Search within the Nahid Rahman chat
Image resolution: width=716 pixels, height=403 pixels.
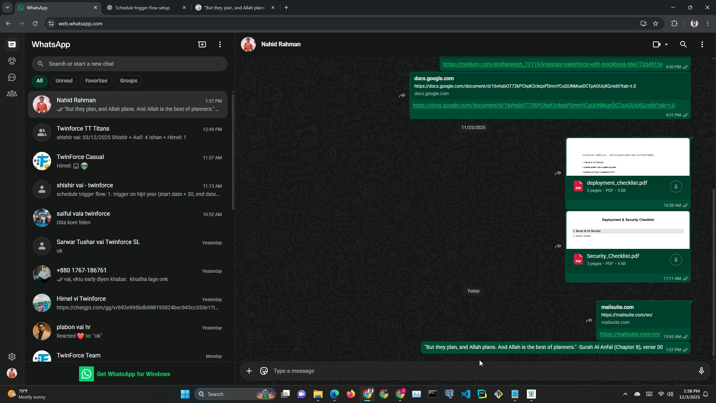point(683,44)
